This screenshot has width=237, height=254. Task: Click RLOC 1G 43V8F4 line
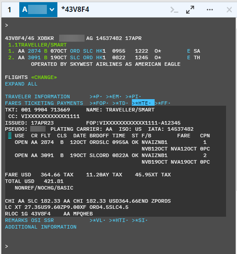coord(28,214)
